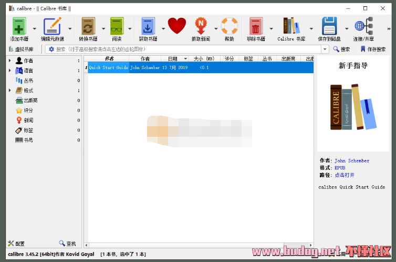Click the Get books (获取书籍) icon
This screenshot has width=396, height=262.
148,26
